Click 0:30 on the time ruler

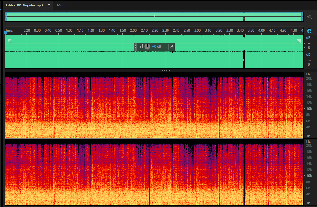pos(37,30)
